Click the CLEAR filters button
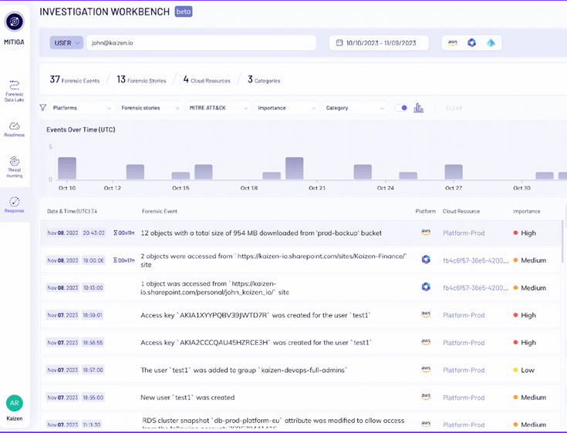Screen dimensions: 567x433 [x=454, y=108]
